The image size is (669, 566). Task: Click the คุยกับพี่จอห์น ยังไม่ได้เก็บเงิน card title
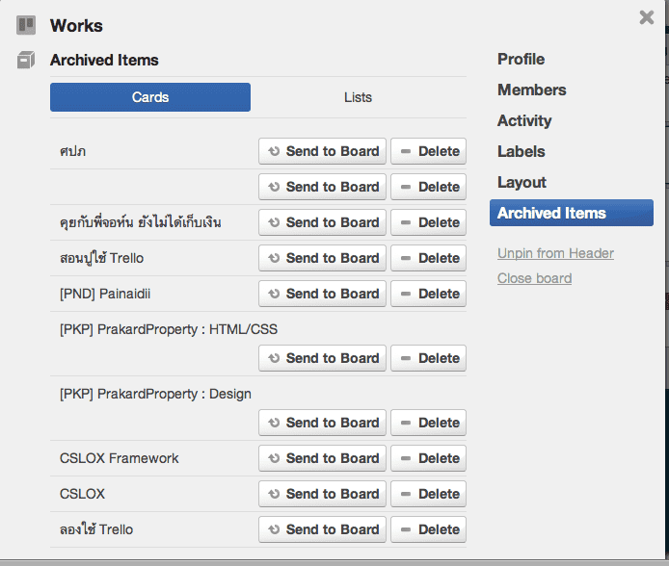pyautogui.click(x=141, y=222)
